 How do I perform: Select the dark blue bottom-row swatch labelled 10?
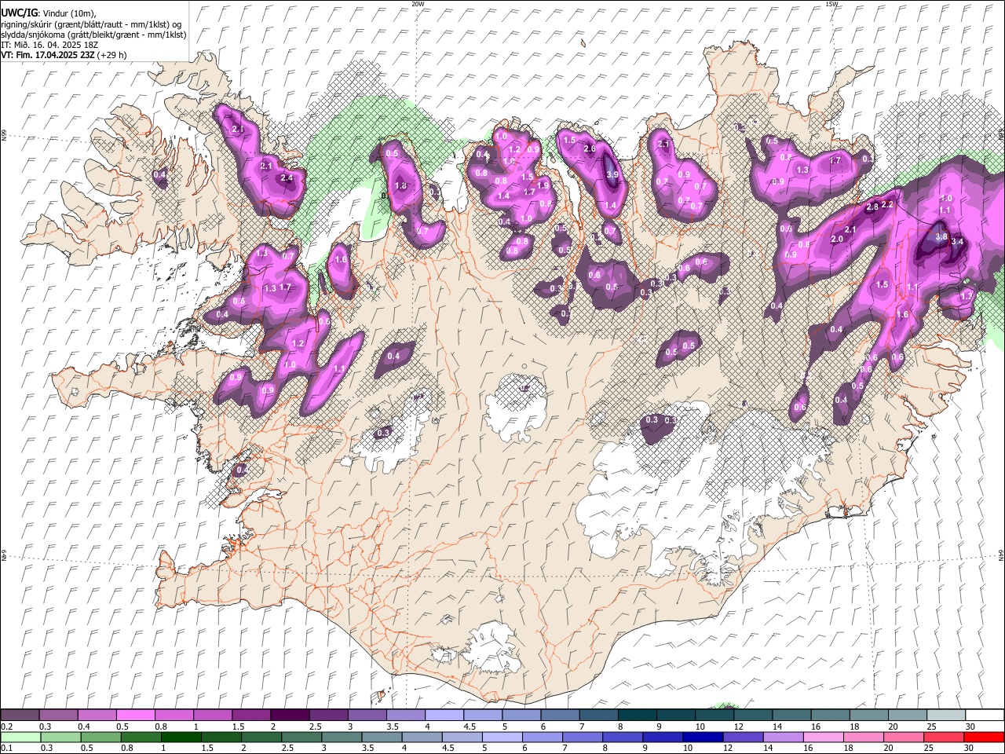702,737
